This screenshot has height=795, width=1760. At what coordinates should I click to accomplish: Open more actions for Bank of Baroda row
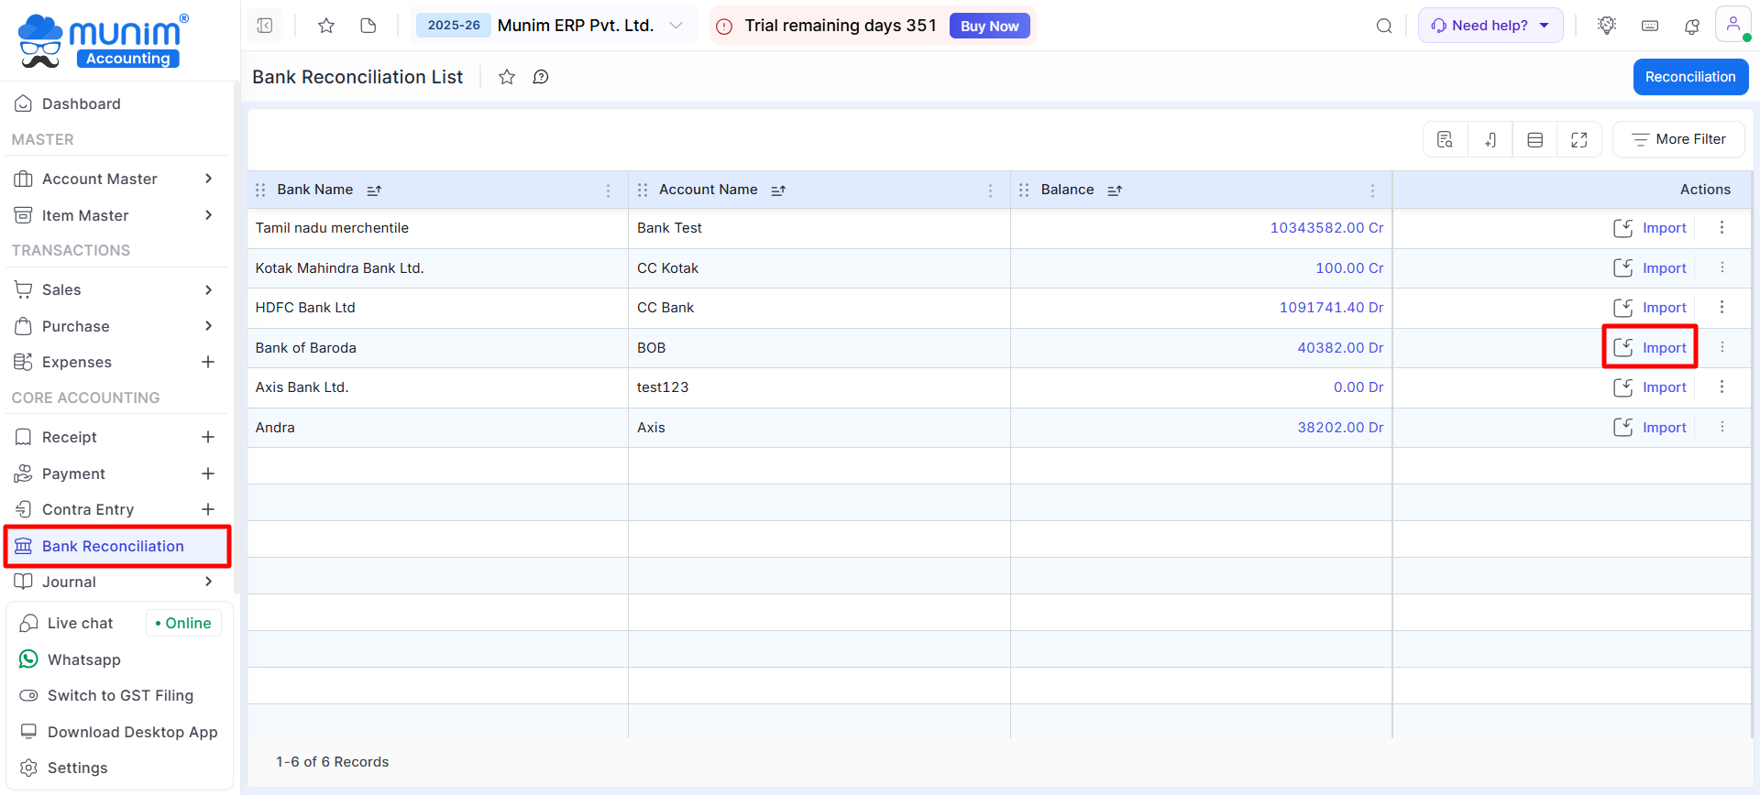[1722, 347]
